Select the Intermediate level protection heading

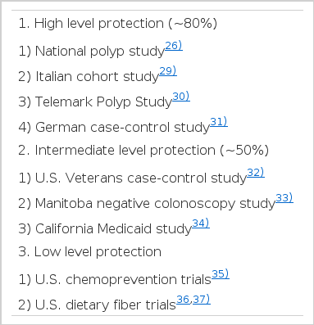tap(143, 151)
